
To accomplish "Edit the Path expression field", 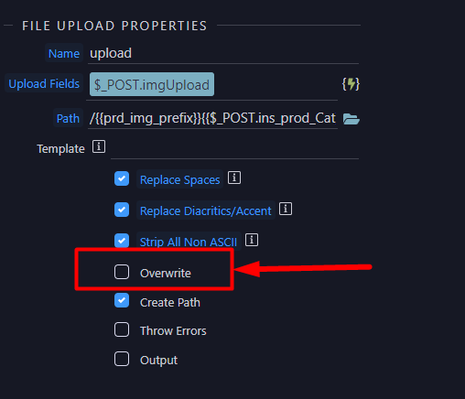I will click(212, 118).
